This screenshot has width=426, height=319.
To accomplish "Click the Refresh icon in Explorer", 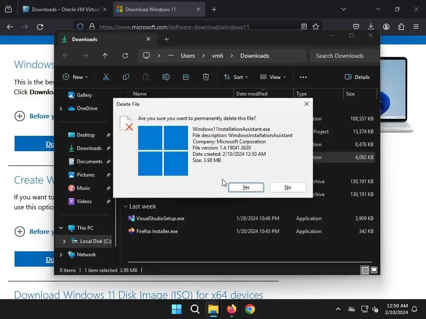I will point(125,56).
